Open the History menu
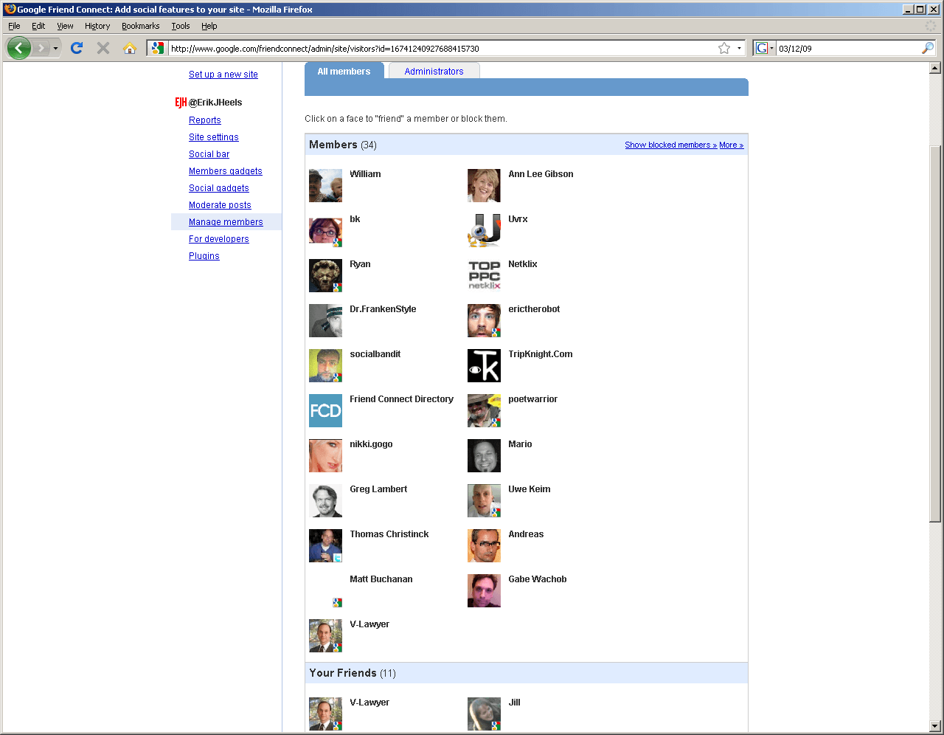This screenshot has height=735, width=944. pos(97,26)
